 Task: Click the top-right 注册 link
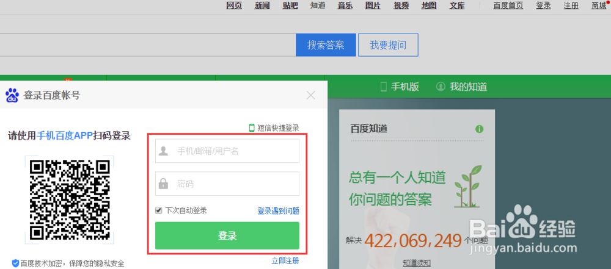pos(571,5)
